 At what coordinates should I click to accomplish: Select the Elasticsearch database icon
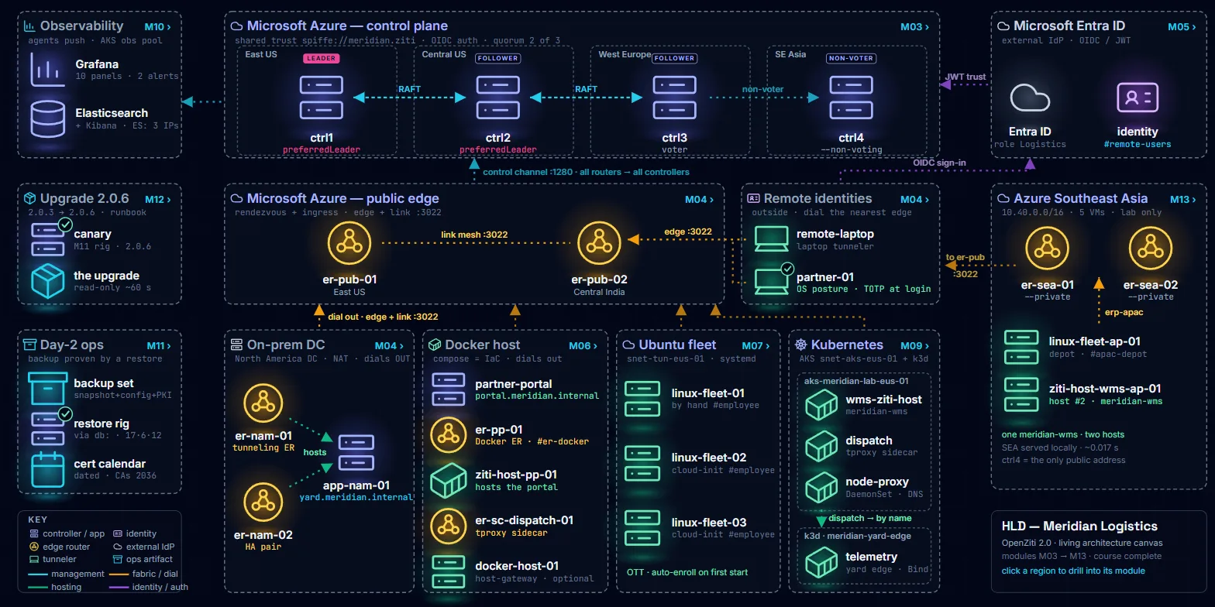pyautogui.click(x=47, y=118)
